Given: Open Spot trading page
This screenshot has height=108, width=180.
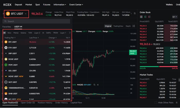Looking at the screenshot, I should [38, 5].
